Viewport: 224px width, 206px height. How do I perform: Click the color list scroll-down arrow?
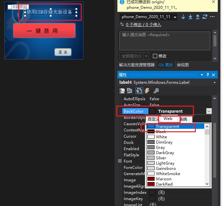207,184
